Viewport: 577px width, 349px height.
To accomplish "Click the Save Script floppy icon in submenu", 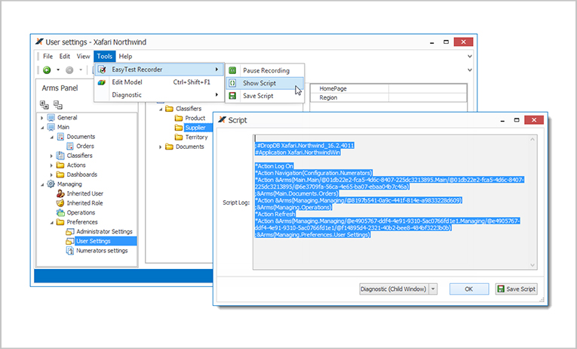I will 232,96.
